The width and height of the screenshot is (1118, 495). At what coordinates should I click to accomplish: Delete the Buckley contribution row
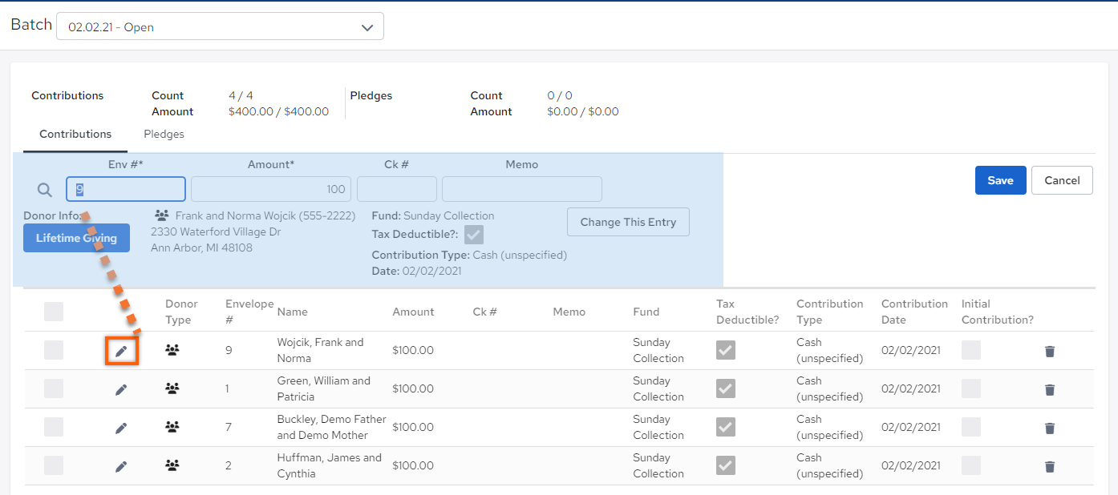1050,428
